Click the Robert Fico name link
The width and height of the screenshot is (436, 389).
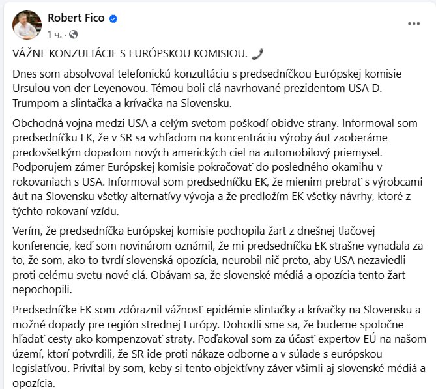coord(76,18)
